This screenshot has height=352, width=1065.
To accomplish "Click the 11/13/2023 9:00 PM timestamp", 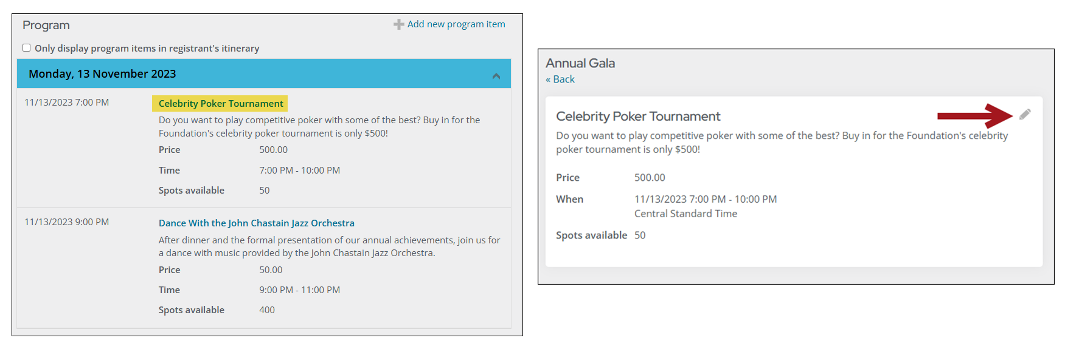I will tap(67, 222).
